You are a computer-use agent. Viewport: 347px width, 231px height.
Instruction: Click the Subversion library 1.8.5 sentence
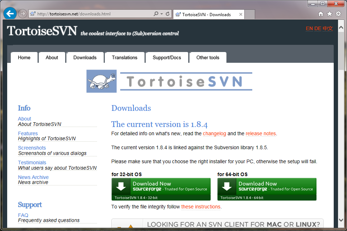click(190, 147)
